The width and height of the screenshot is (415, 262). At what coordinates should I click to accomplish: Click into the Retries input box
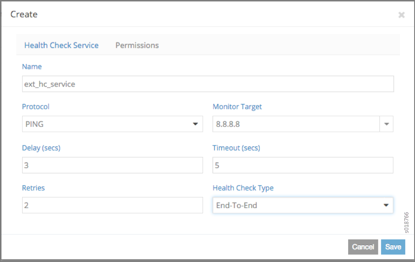tap(112, 205)
